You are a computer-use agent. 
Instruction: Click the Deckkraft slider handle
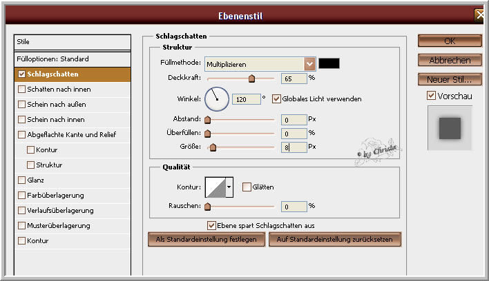tap(251, 79)
